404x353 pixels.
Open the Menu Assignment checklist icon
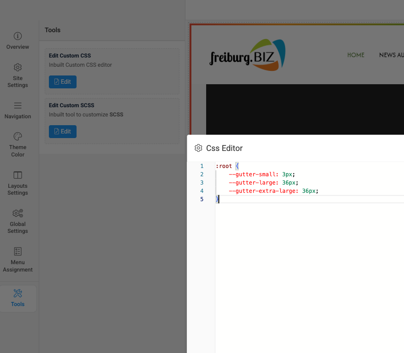tap(18, 251)
